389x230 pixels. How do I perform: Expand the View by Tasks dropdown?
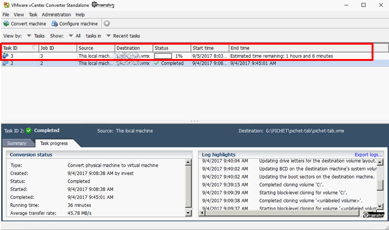pyautogui.click(x=29, y=36)
